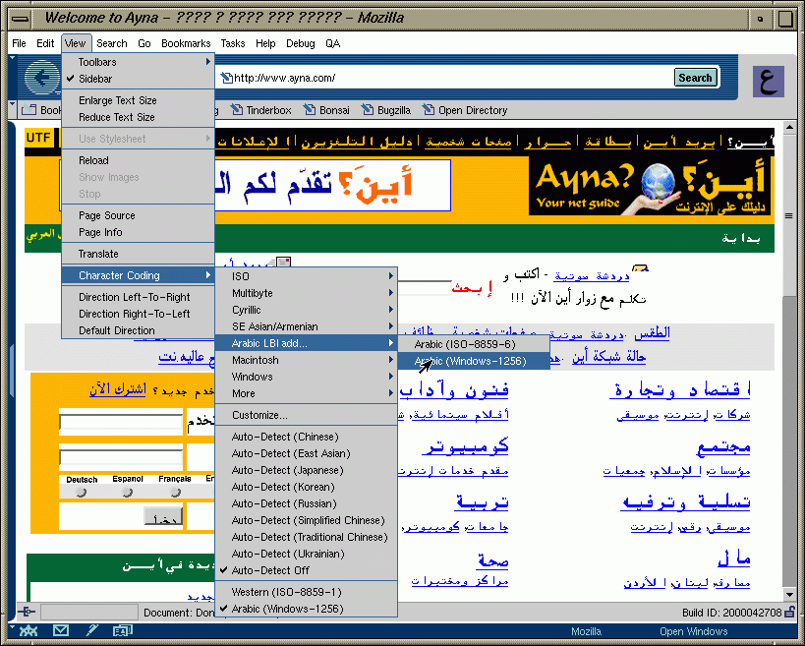Image resolution: width=805 pixels, height=646 pixels.
Task: Toggle the Sidebar checked menu item
Action: point(138,79)
